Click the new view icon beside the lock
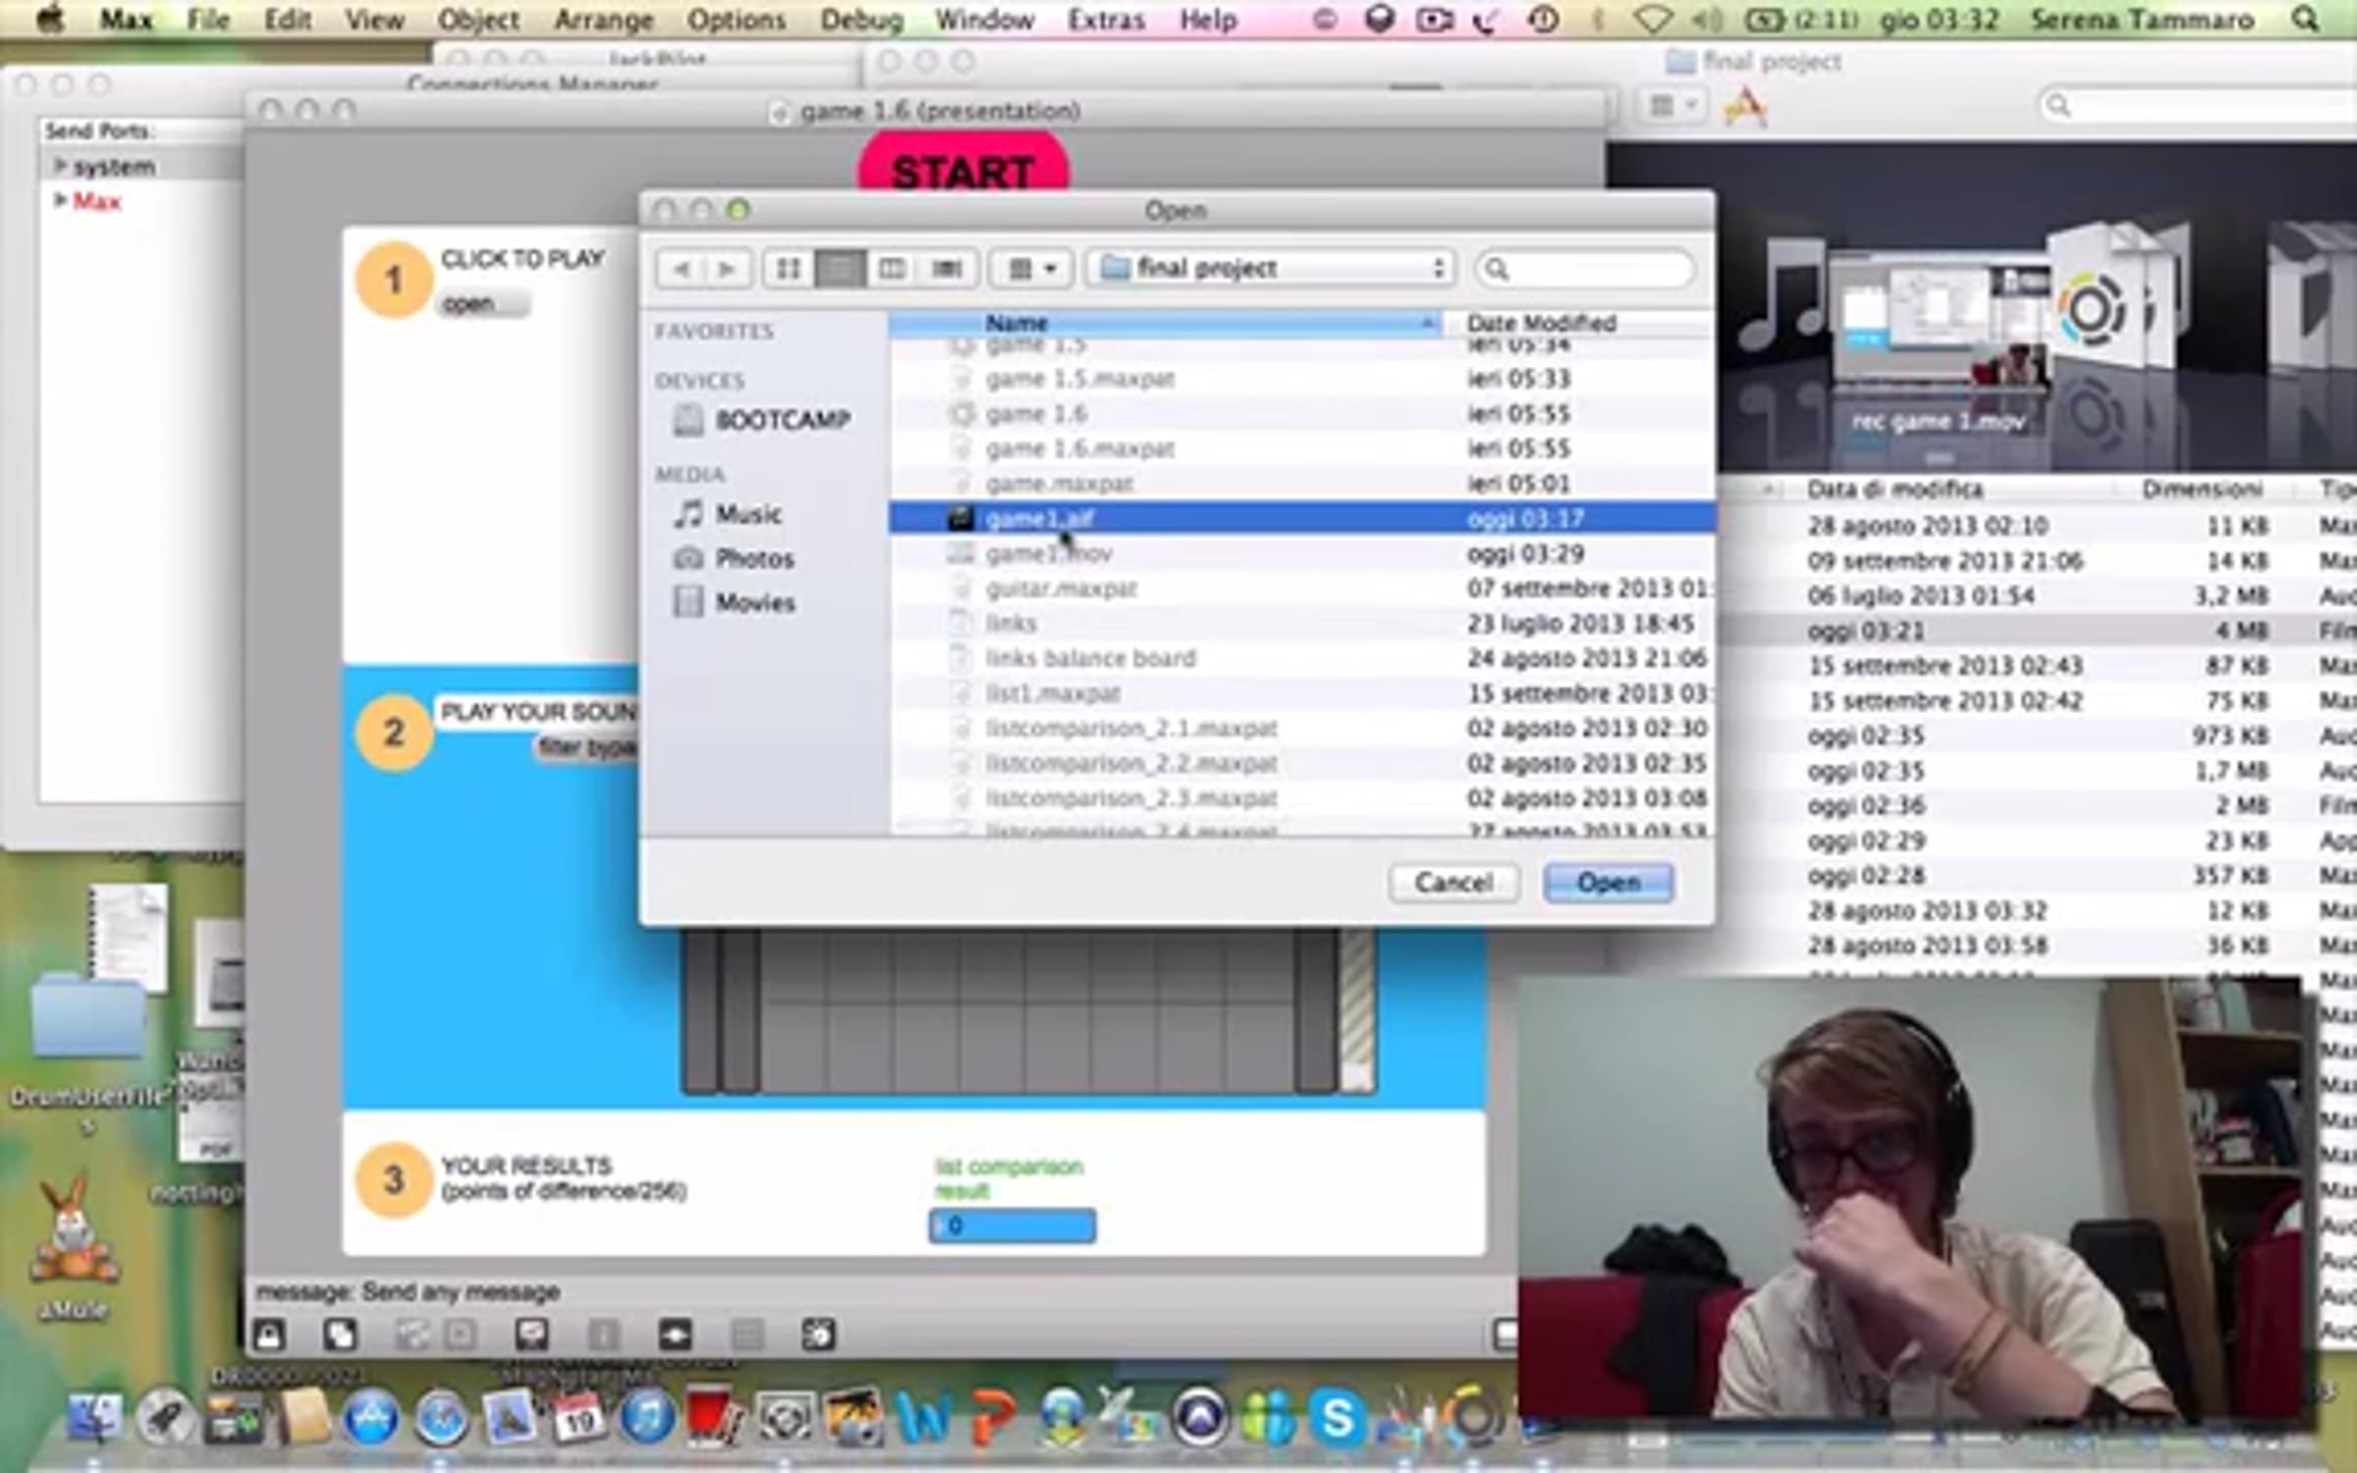Image resolution: width=2357 pixels, height=1473 pixels. pos(340,1335)
